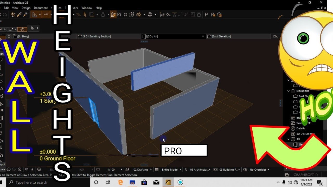Click the Orbit icon in bottom bar
333x187 pixels.
(x=26, y=170)
